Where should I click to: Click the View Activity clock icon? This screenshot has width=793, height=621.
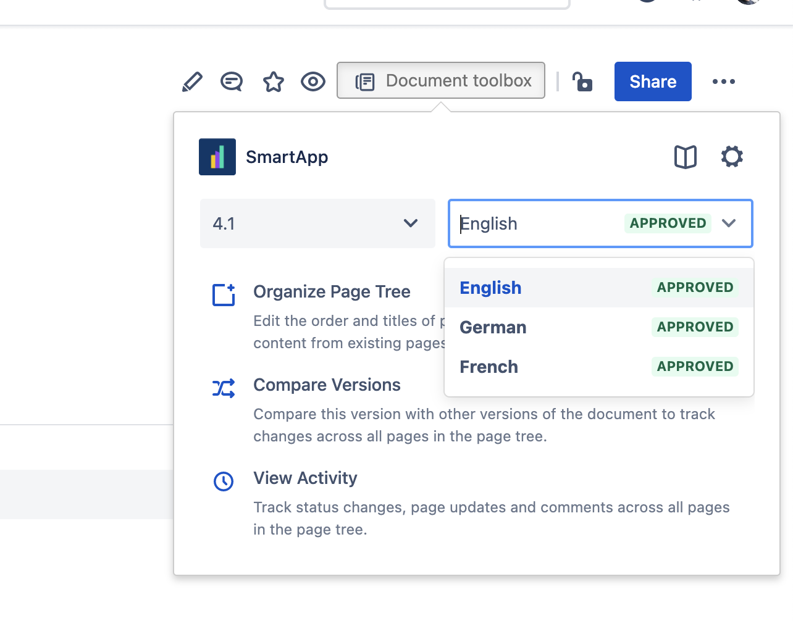(x=223, y=481)
